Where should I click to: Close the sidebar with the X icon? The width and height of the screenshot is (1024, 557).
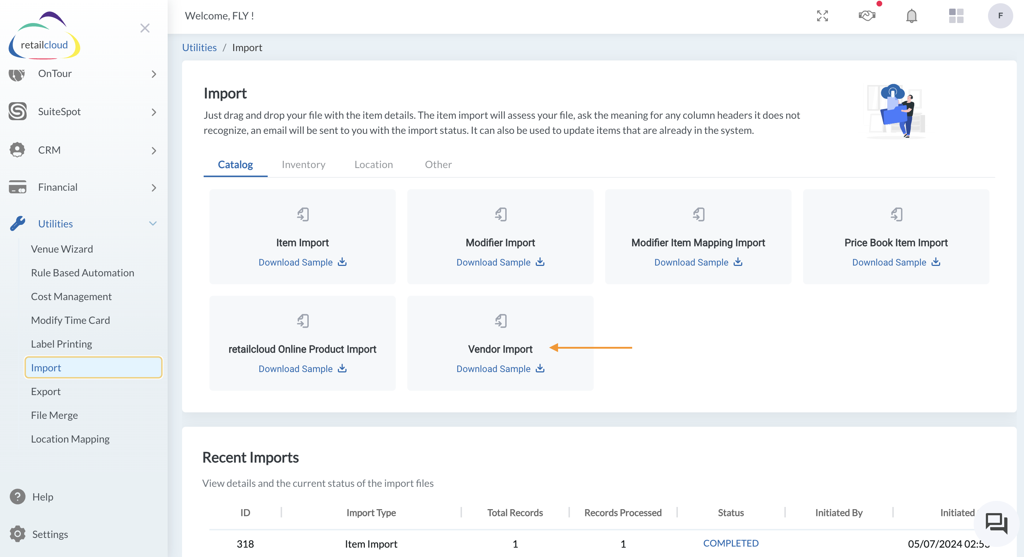tap(145, 28)
